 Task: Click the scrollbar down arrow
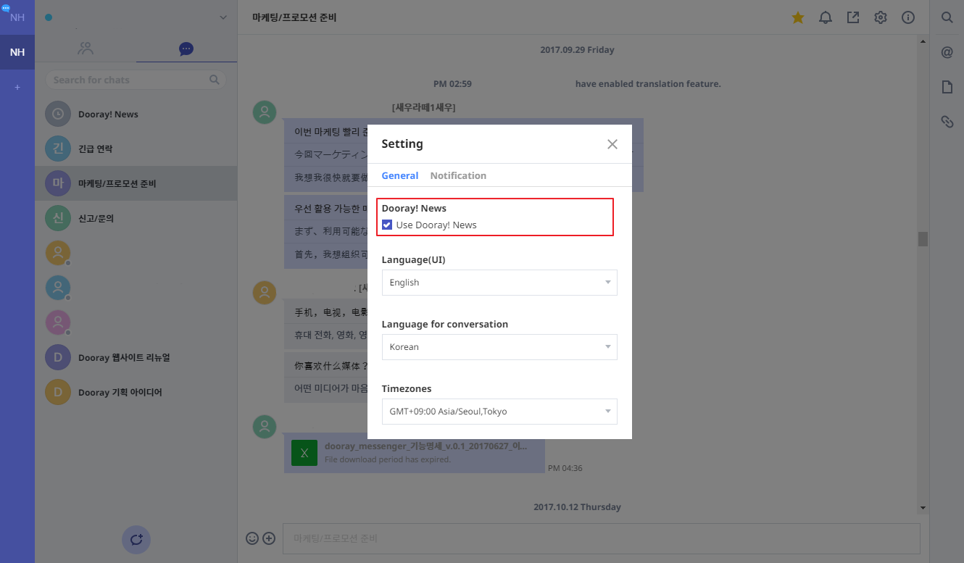coord(923,508)
